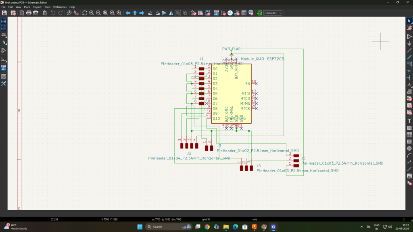Open the mil units flyout

coord(4,35)
